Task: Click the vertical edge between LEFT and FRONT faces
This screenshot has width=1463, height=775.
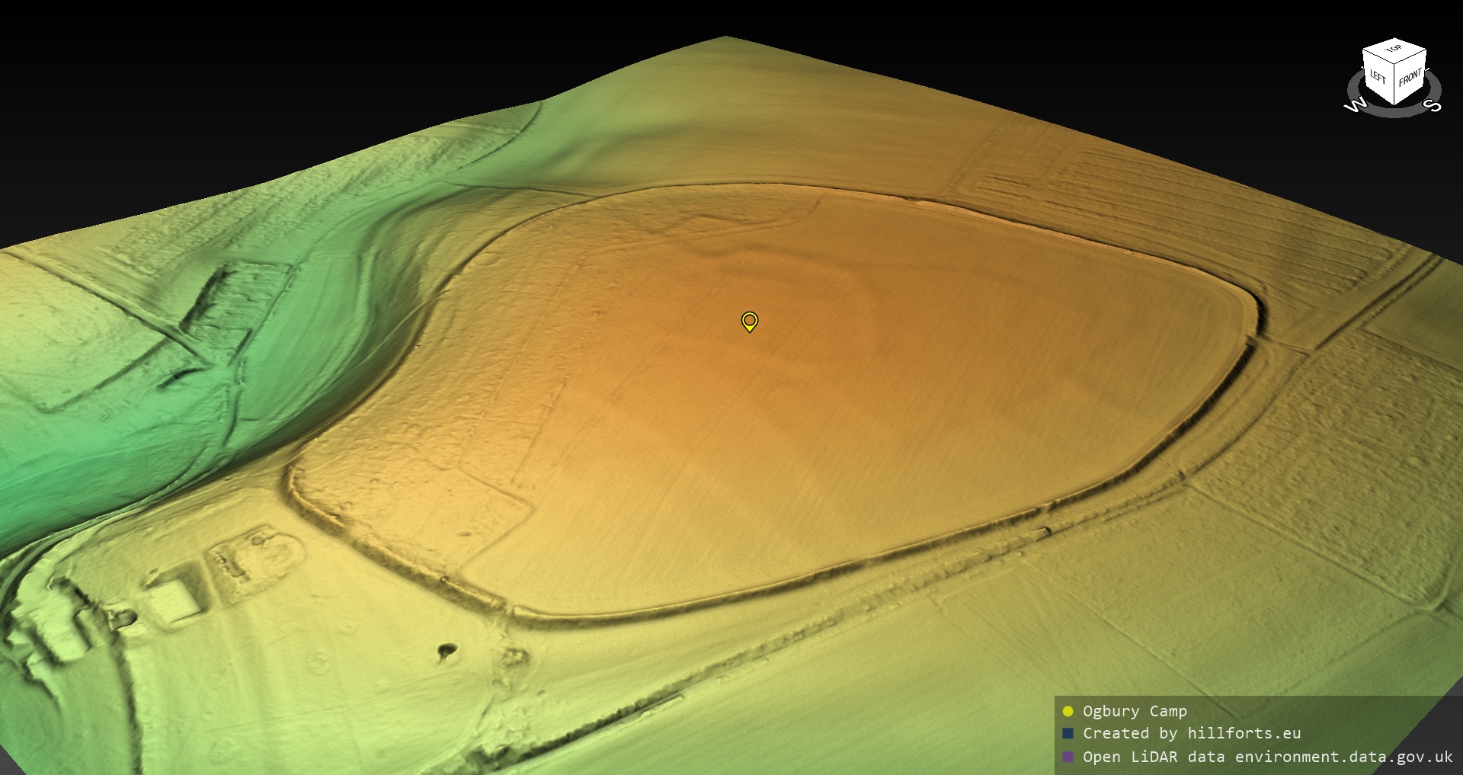Action: [1394, 84]
